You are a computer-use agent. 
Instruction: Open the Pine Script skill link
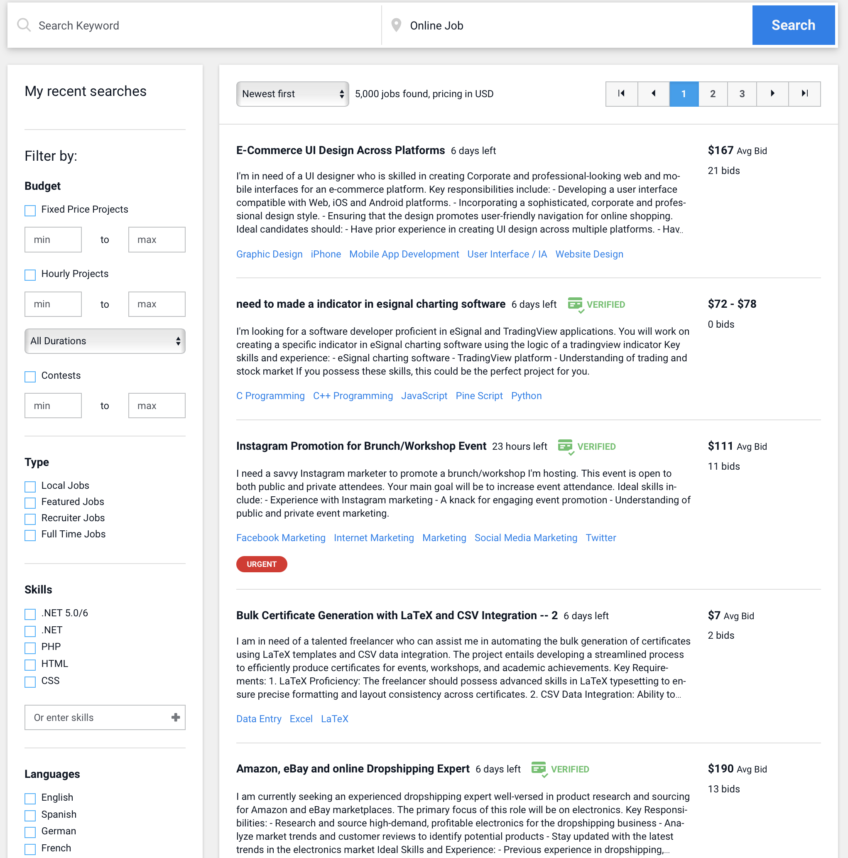tap(479, 396)
